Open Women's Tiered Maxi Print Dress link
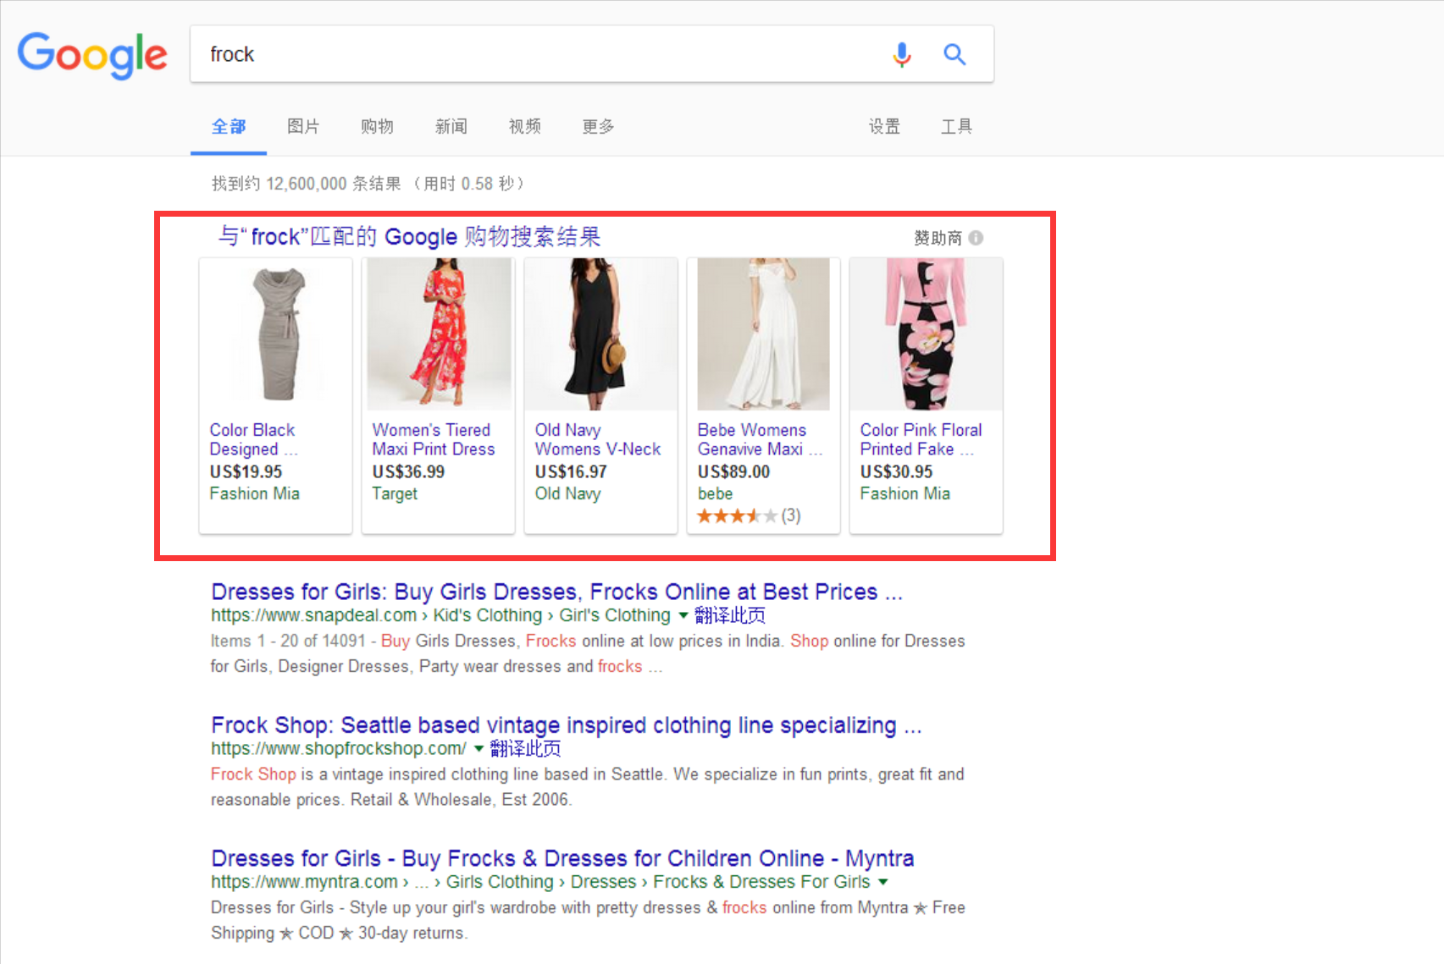 point(434,439)
